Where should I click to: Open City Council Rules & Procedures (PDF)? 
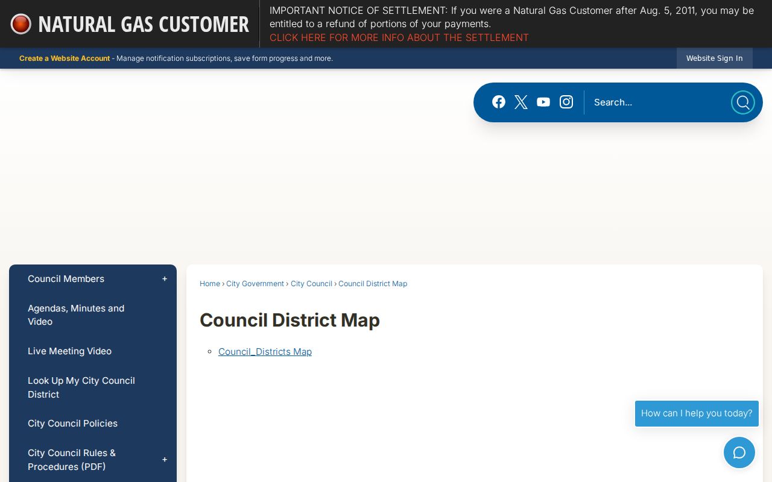coord(72,460)
